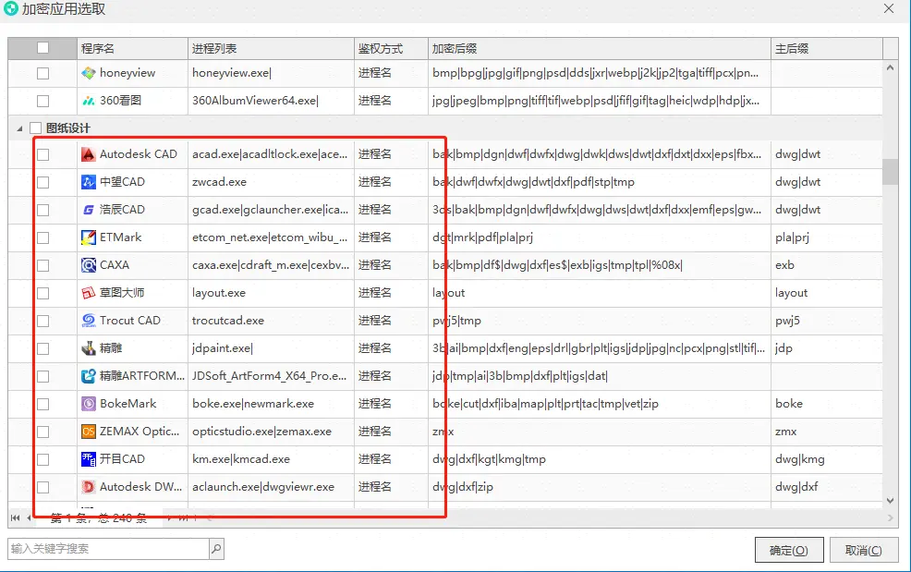Click the 程序名 column header
This screenshot has width=911, height=572.
132,48
